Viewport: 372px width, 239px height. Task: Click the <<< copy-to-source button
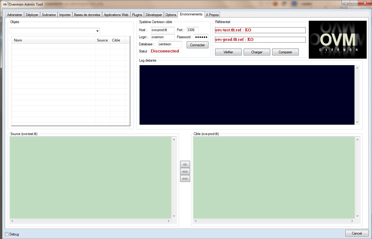click(185, 179)
